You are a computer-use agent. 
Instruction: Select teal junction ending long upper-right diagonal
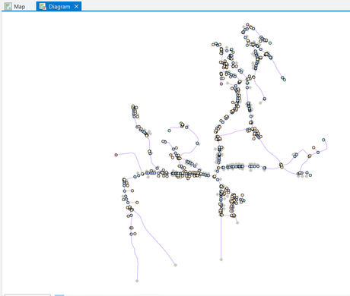tap(285, 80)
